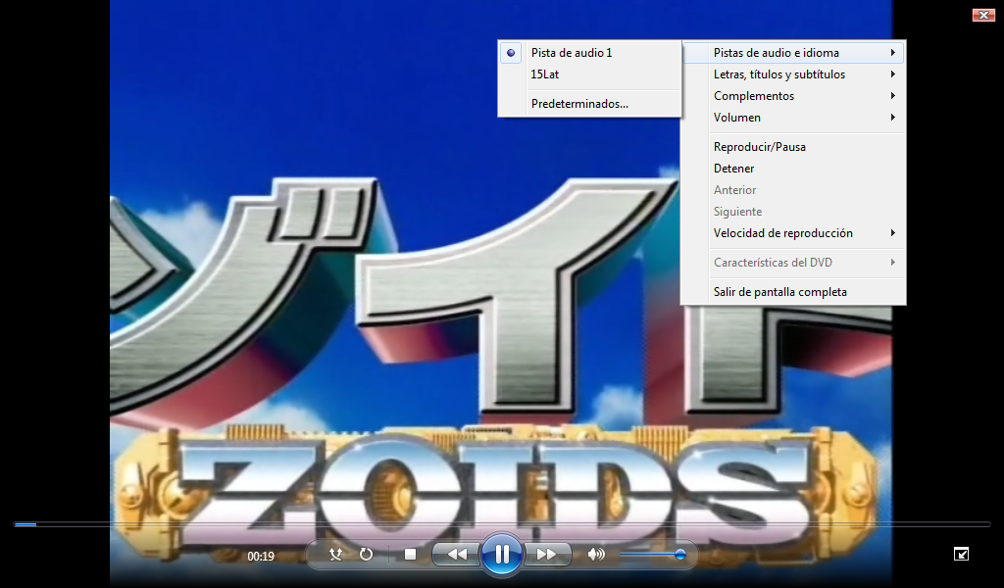Image resolution: width=1004 pixels, height=588 pixels.
Task: Expand arrow beside Volumen
Action: [892, 118]
